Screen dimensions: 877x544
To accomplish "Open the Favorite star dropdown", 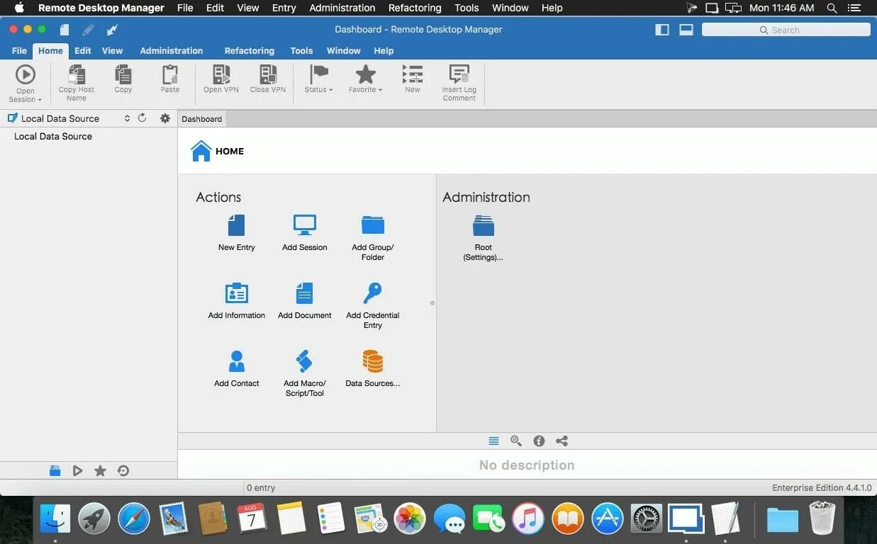I will tap(366, 79).
